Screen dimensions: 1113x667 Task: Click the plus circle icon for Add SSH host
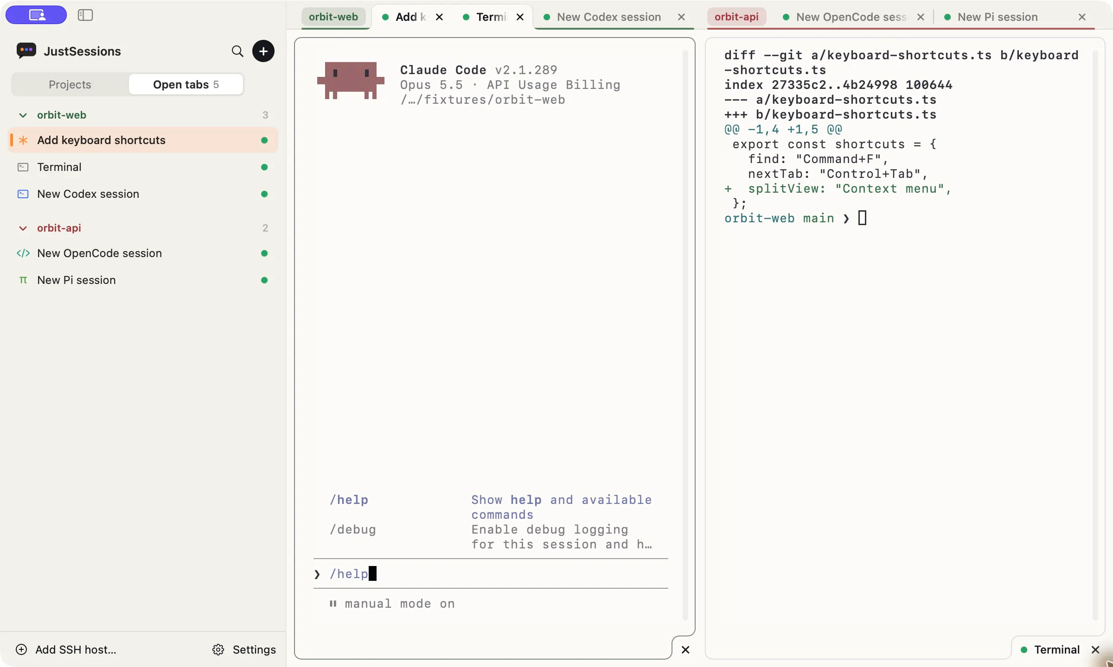(21, 649)
